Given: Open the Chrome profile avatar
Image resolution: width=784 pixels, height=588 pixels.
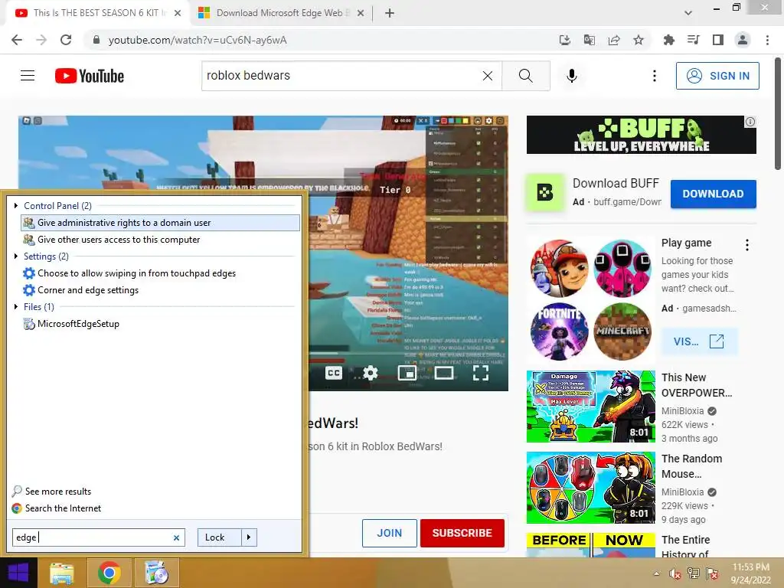Looking at the screenshot, I should pos(743,40).
